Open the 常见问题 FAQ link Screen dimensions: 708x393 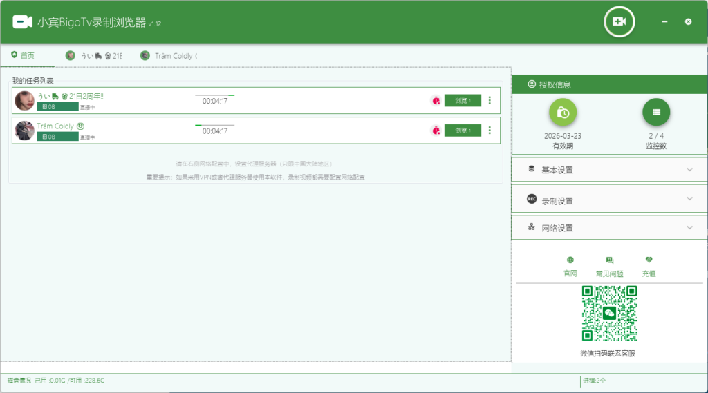pos(609,267)
